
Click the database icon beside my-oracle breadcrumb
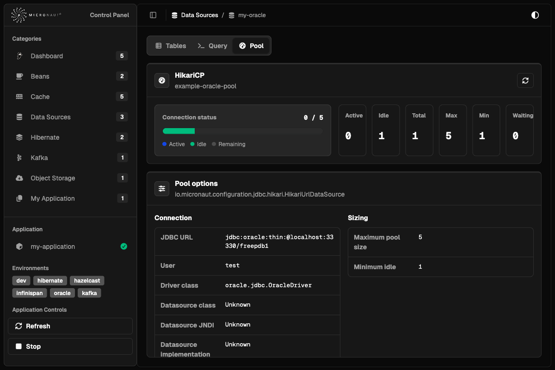(231, 15)
